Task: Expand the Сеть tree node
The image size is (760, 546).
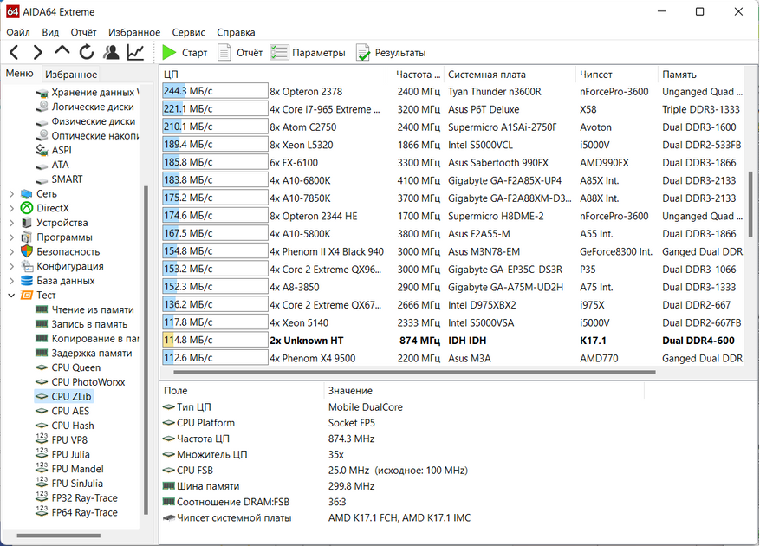Action: [x=11, y=194]
